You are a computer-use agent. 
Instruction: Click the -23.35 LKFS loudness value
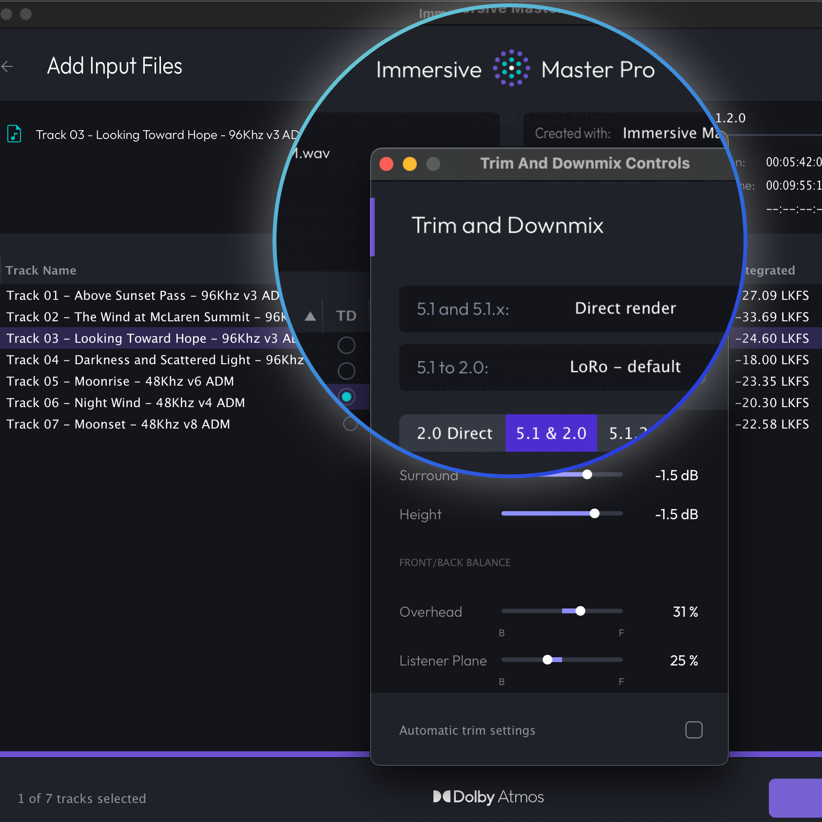pyautogui.click(x=772, y=381)
